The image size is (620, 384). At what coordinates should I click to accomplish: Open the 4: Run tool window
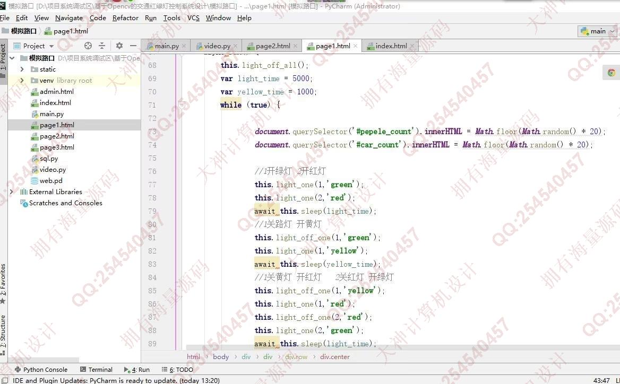point(137,369)
